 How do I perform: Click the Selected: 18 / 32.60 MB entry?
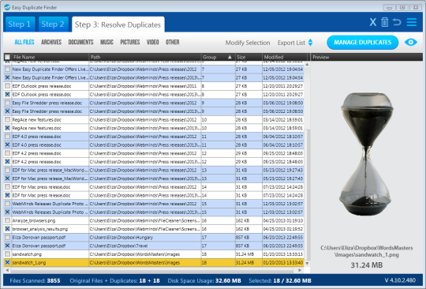[x=280, y=280]
